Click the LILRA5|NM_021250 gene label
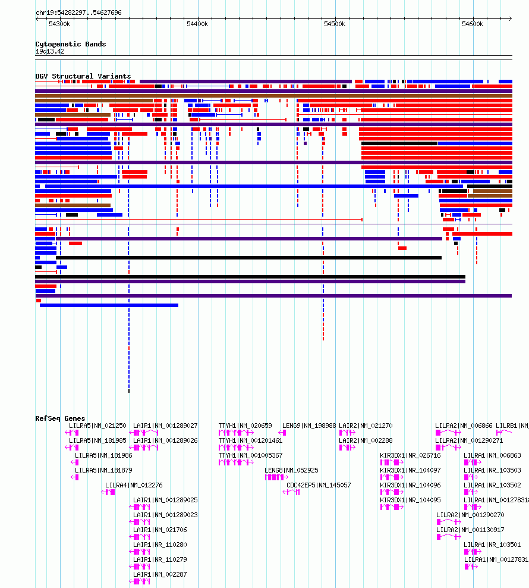This screenshot has width=529, height=588. pos(97,426)
